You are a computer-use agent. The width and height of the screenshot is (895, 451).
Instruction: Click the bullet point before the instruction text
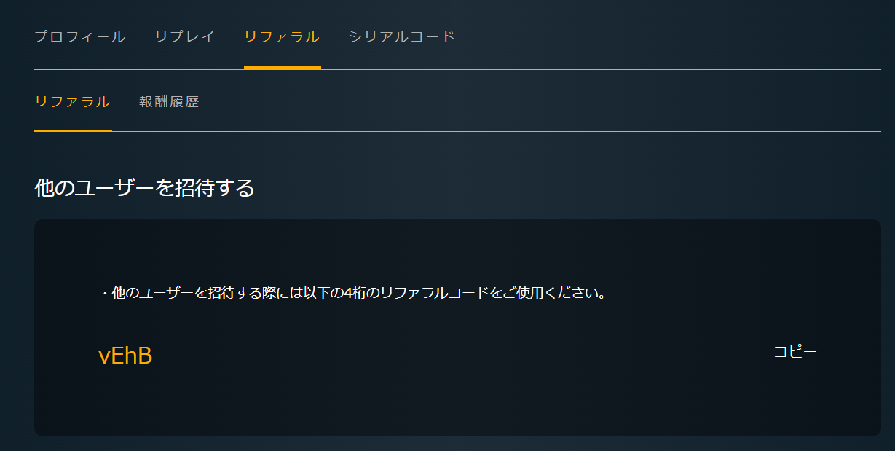point(105,294)
